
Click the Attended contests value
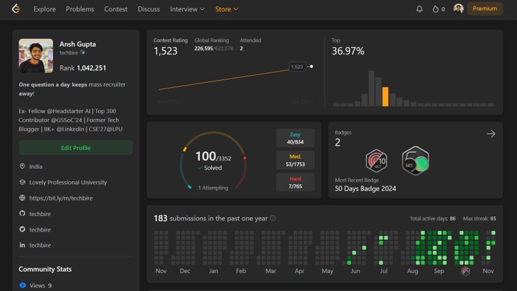coord(241,48)
